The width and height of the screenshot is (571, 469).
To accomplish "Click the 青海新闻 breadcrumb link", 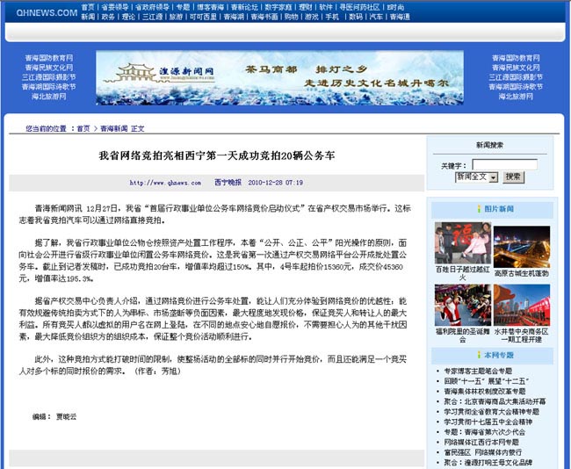I will pyautogui.click(x=114, y=128).
